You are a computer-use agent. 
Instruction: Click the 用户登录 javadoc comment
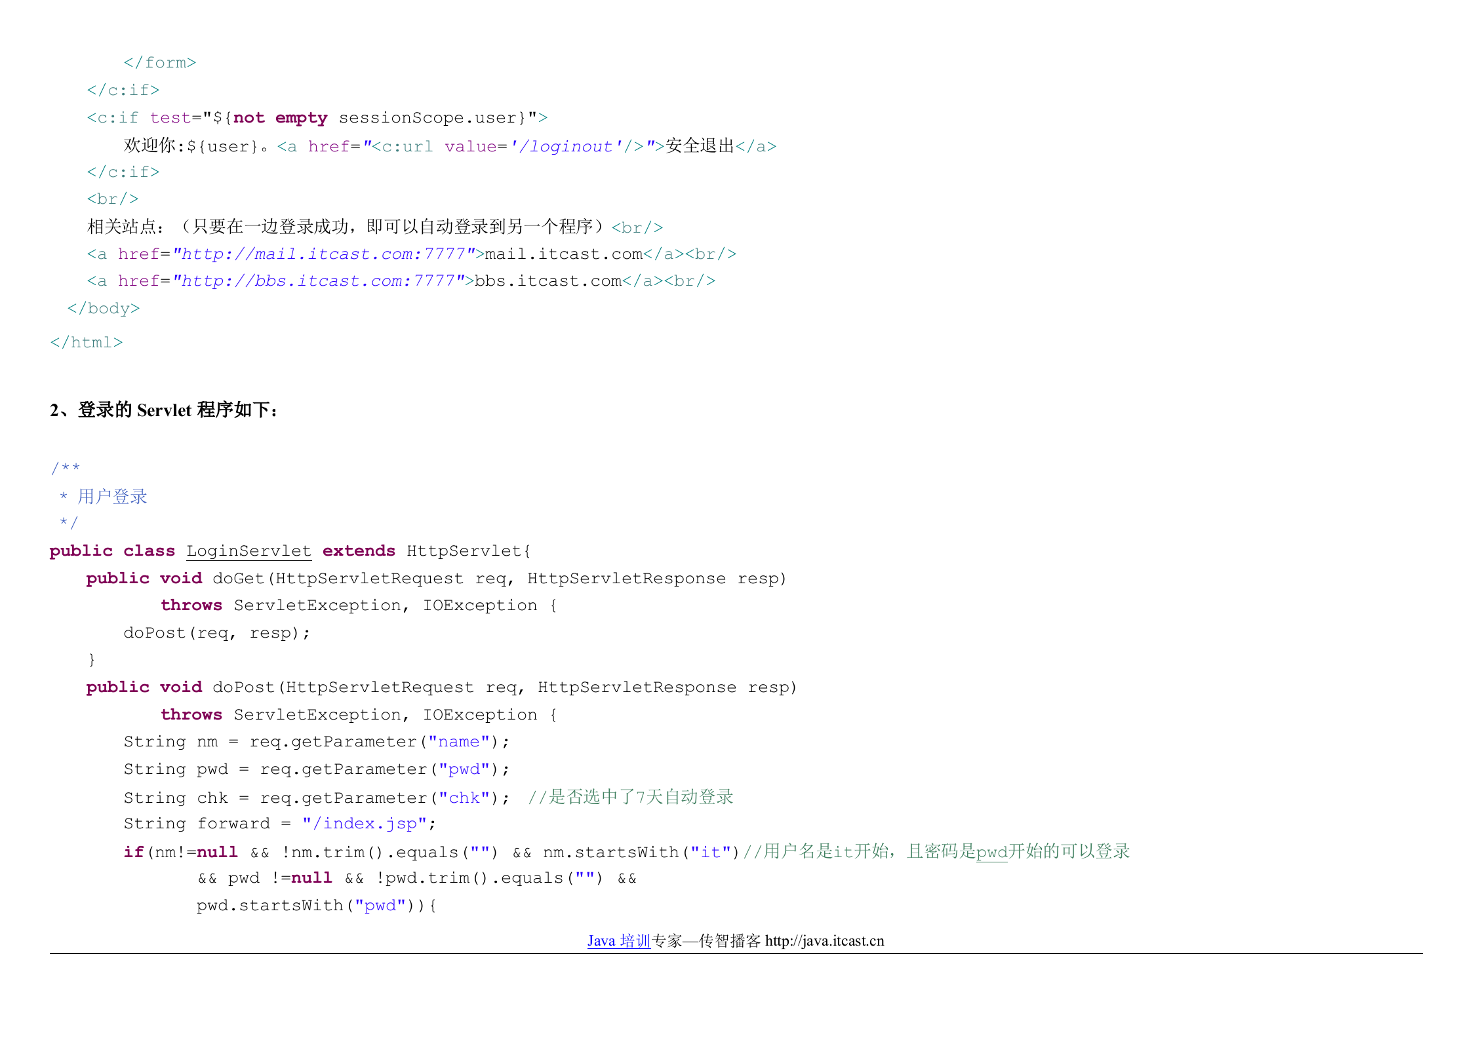coord(111,496)
